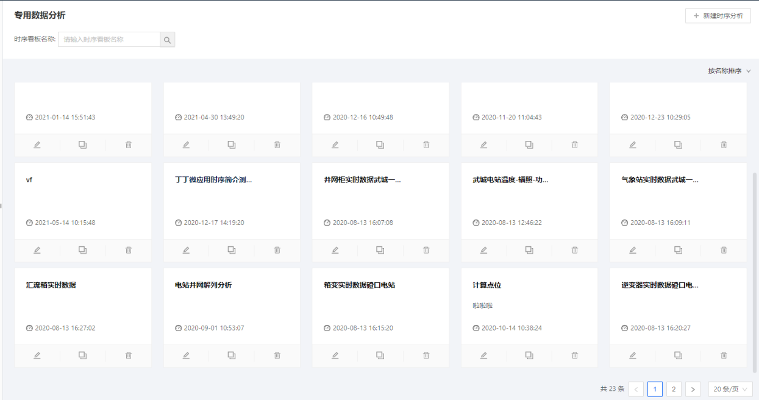Click the 新建时序分析 button

click(x=718, y=16)
